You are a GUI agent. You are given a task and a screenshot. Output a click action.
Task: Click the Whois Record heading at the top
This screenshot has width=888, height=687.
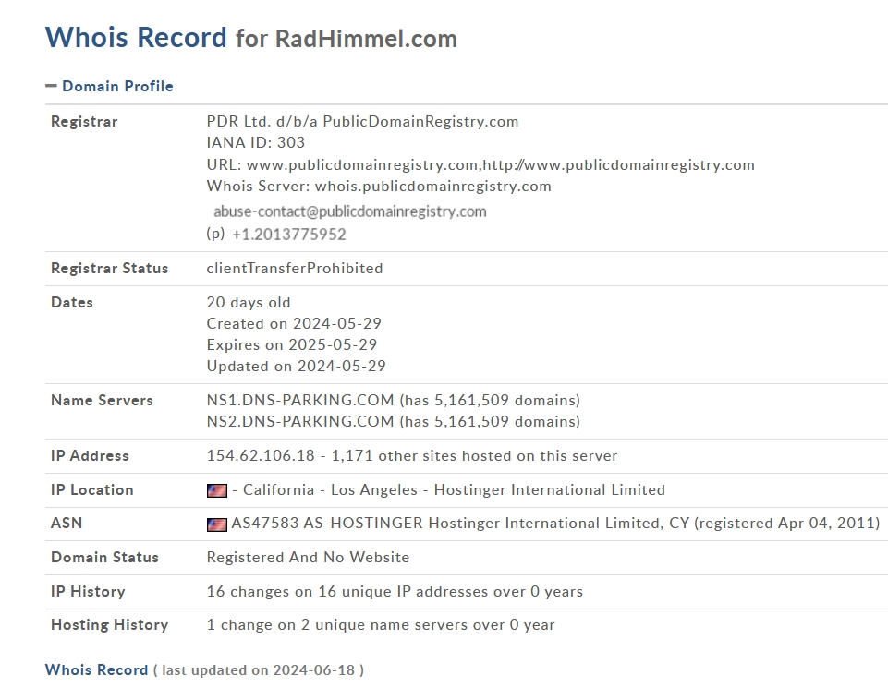click(x=136, y=37)
